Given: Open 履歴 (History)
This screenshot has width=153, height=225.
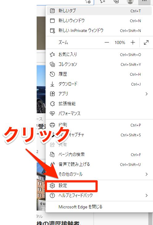Looking at the screenshot, I should coord(99,74).
